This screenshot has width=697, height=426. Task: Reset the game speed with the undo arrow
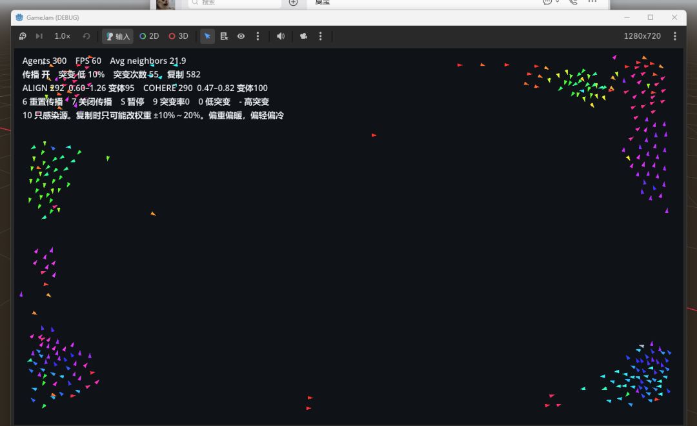[86, 36]
